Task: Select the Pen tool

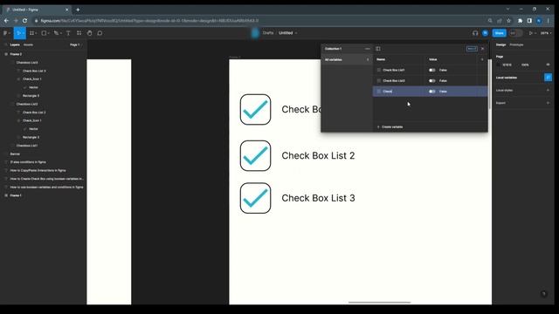Action: click(x=56, y=33)
